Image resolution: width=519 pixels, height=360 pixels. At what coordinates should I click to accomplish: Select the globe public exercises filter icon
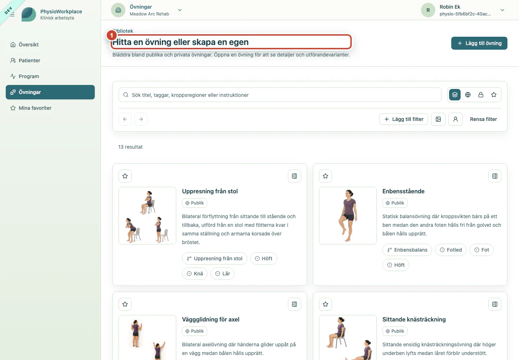coord(468,95)
